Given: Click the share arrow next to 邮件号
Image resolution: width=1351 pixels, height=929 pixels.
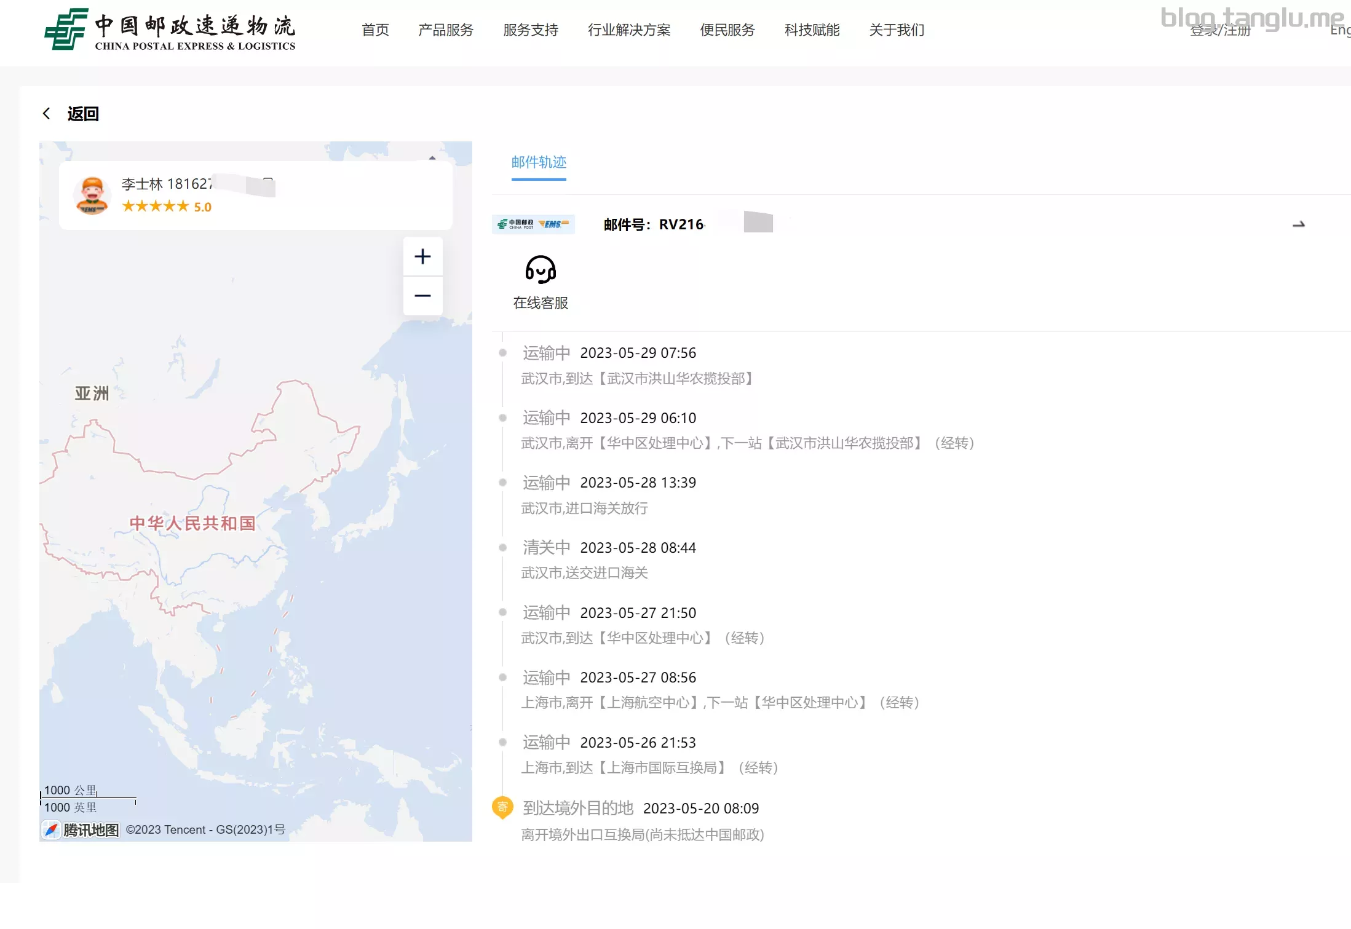Looking at the screenshot, I should [1298, 224].
